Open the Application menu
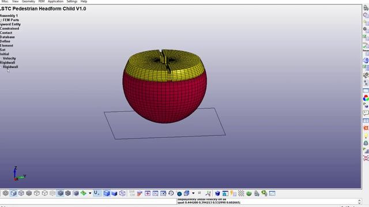 [x=55, y=1]
